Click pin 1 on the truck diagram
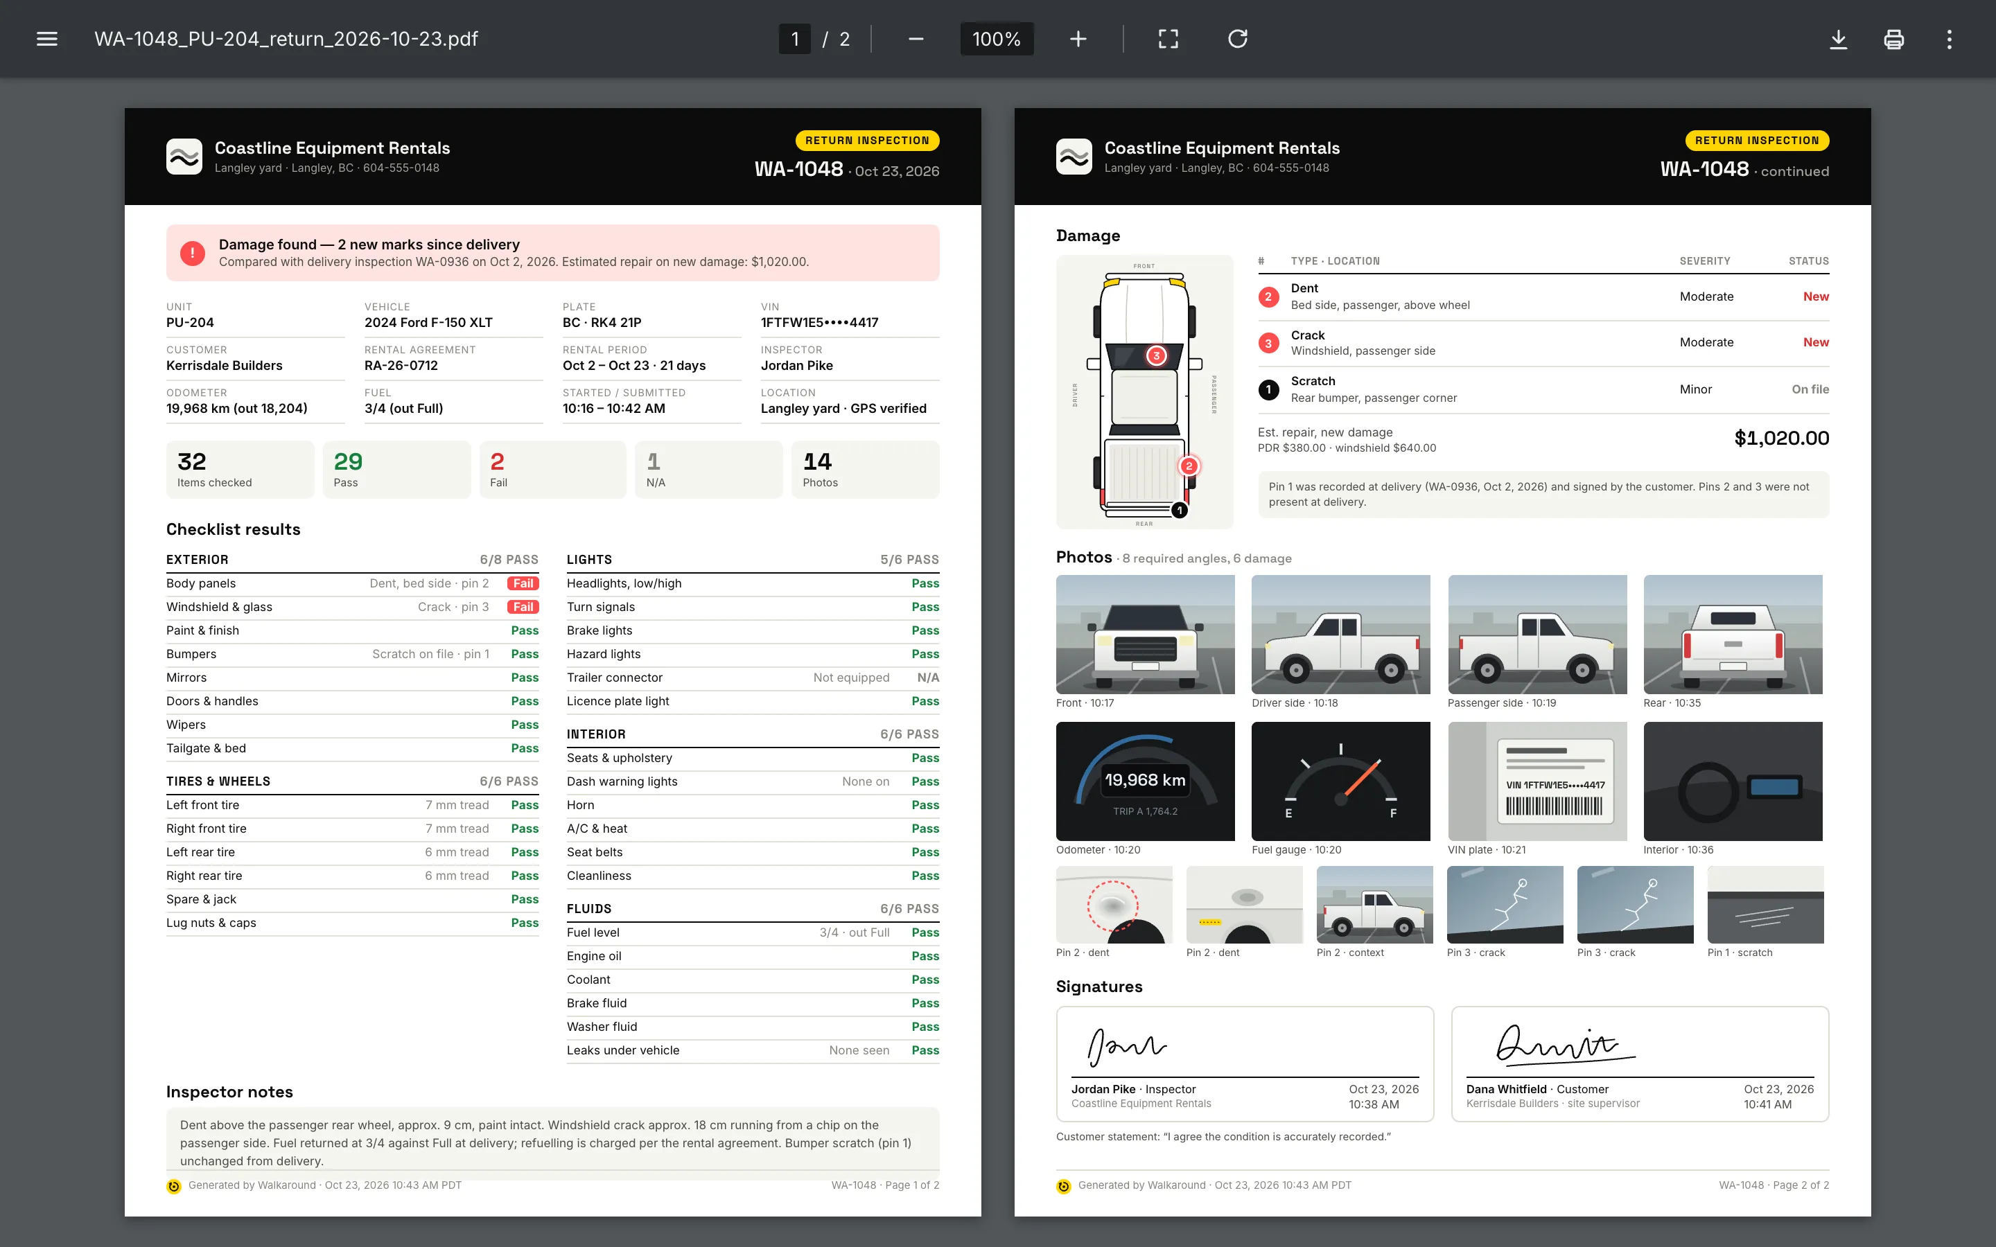The width and height of the screenshot is (1996, 1247). coord(1180,511)
